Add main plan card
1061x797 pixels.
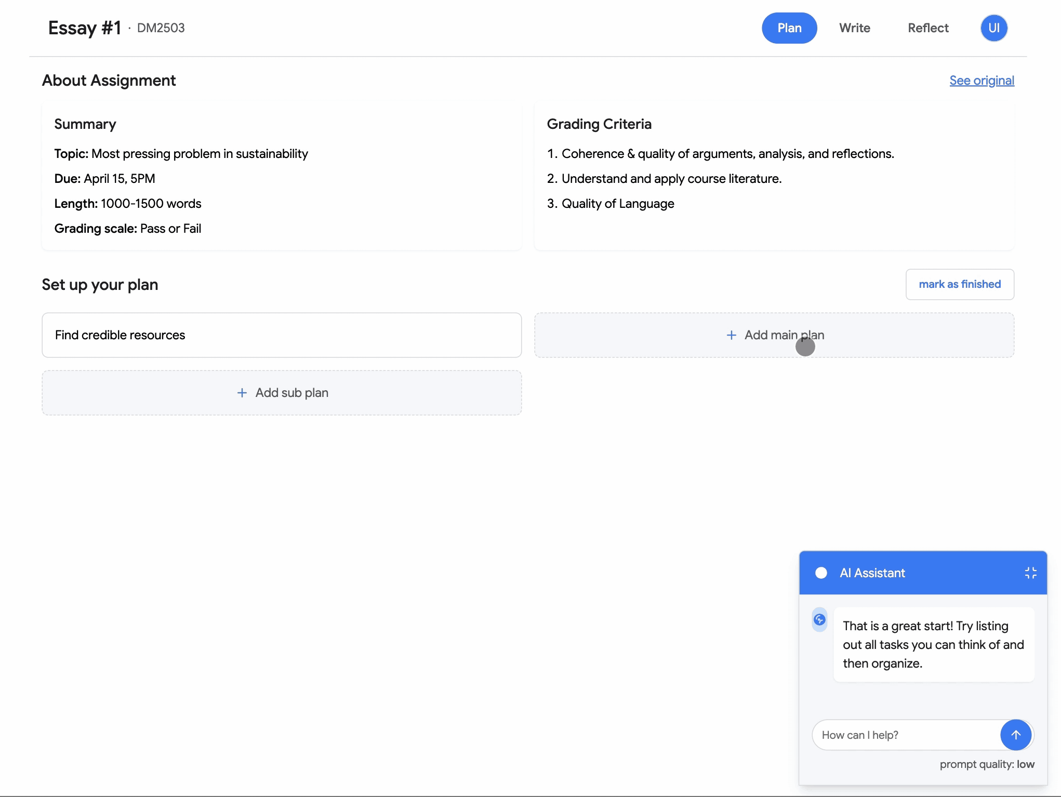[x=774, y=335]
